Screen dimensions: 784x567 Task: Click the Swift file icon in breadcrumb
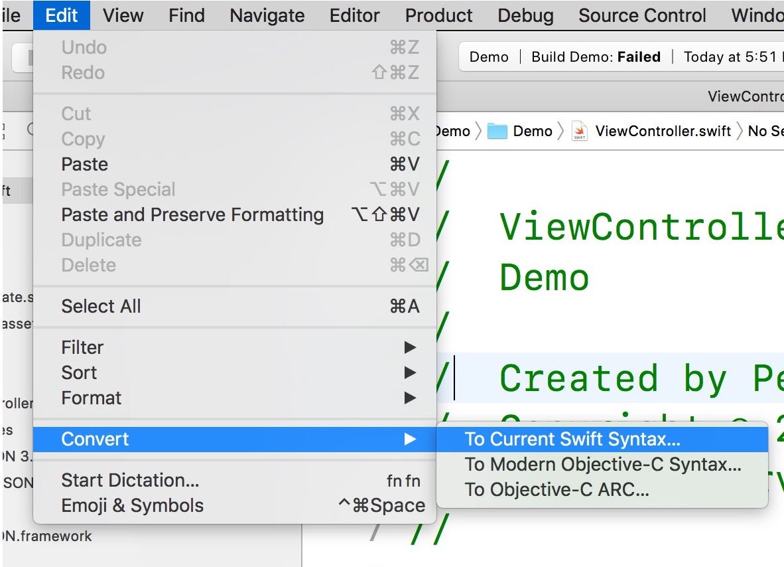(x=580, y=131)
